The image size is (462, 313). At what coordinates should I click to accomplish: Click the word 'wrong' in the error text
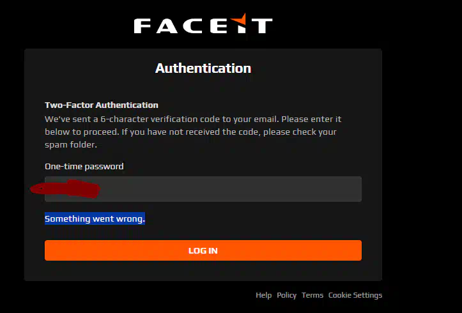tap(130, 219)
